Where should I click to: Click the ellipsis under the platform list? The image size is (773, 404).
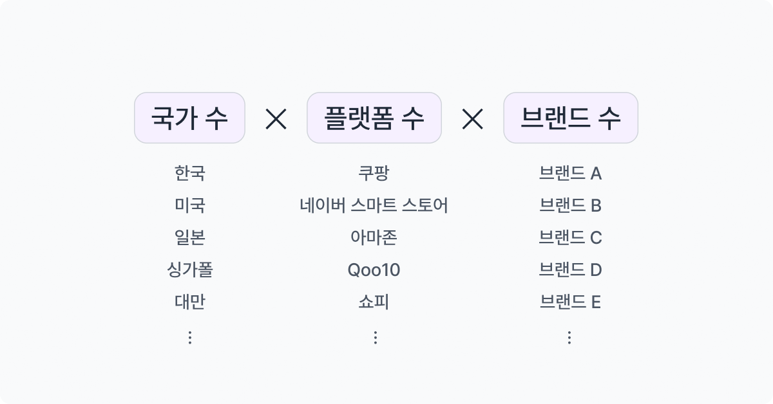pyautogui.click(x=374, y=338)
